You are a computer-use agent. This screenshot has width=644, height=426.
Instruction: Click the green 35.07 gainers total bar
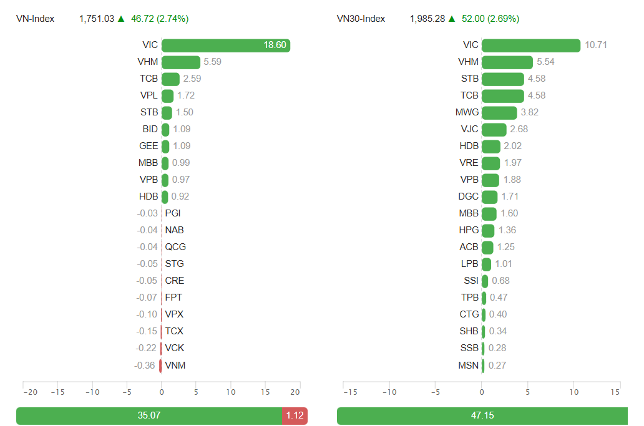pos(149,415)
